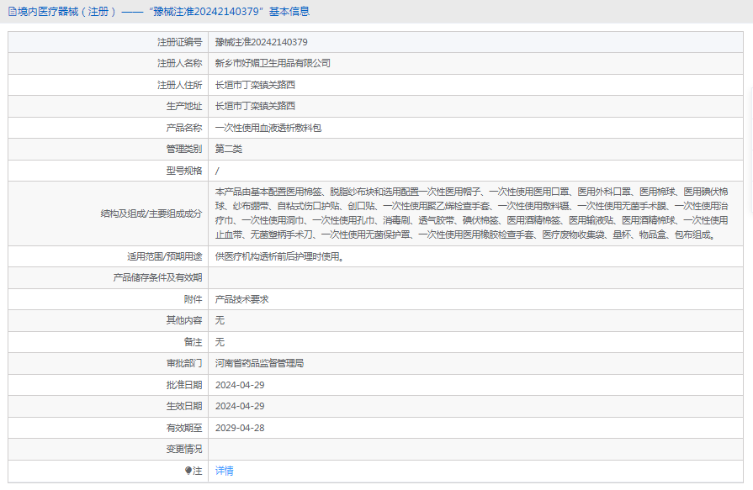The image size is (753, 490).
Task: Click the 审批部门 label
Action: tap(184, 363)
